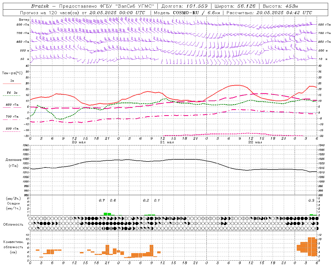Select the 0.2 precipitation amount value
The image size is (332, 265).
(x=146, y=200)
